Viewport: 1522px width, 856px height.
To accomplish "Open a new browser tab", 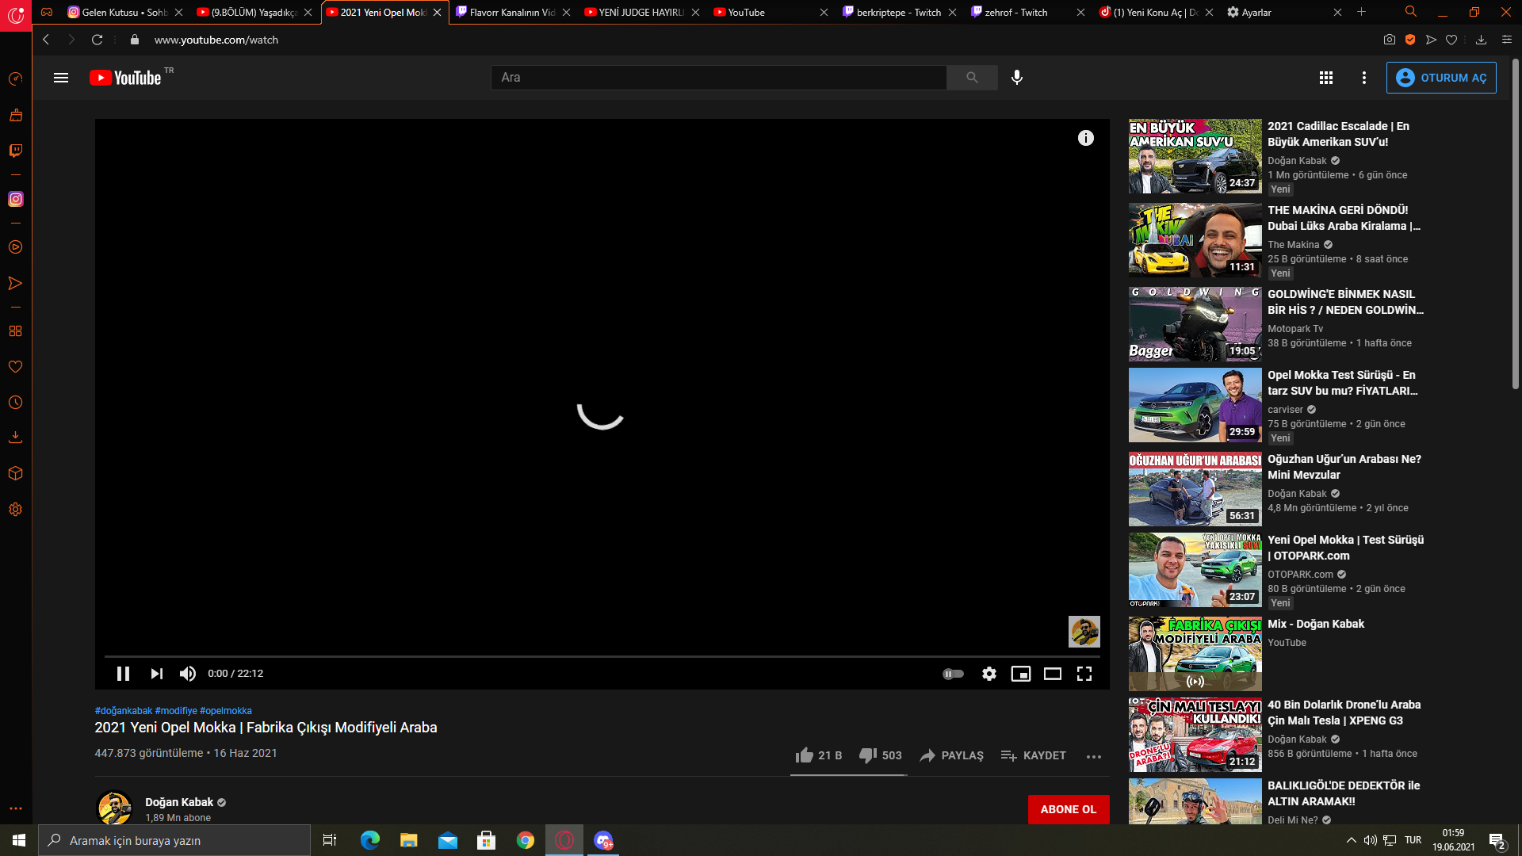I will (1362, 12).
